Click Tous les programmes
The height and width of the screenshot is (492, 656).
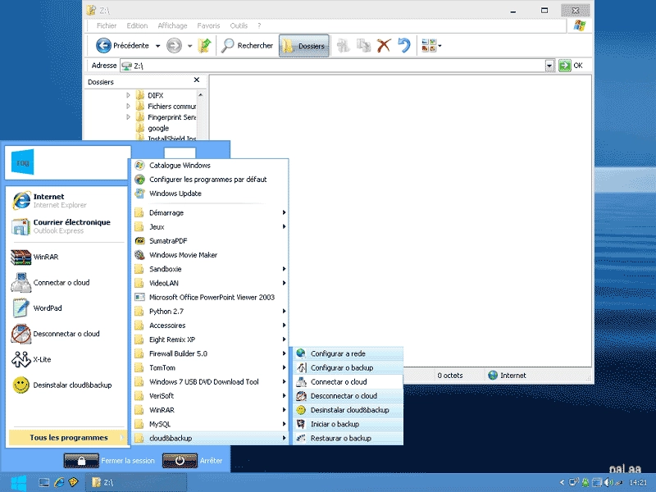(67, 438)
